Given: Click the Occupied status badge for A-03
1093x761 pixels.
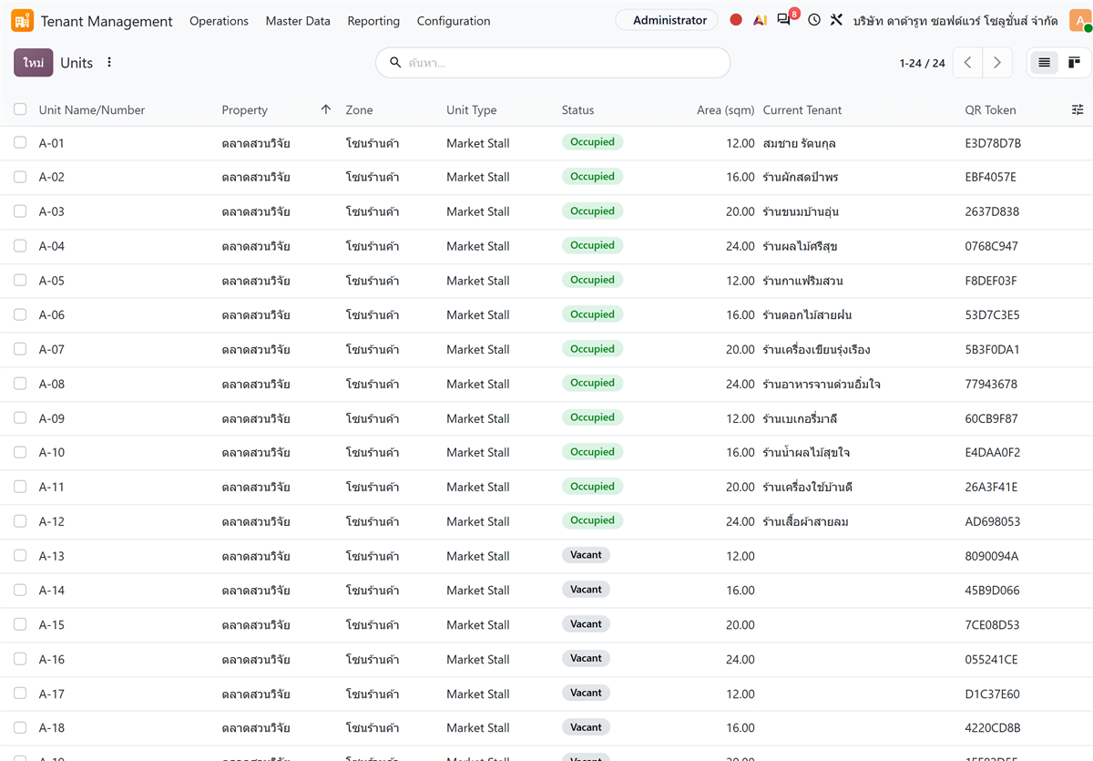Looking at the screenshot, I should 592,211.
